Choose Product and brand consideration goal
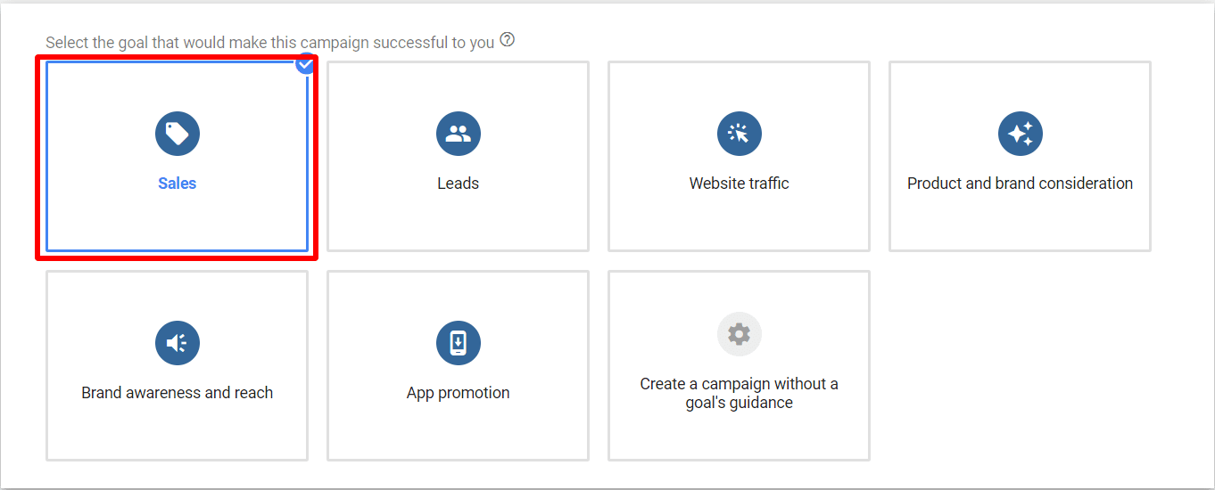Viewport: 1215px width, 490px height. pyautogui.click(x=1020, y=156)
